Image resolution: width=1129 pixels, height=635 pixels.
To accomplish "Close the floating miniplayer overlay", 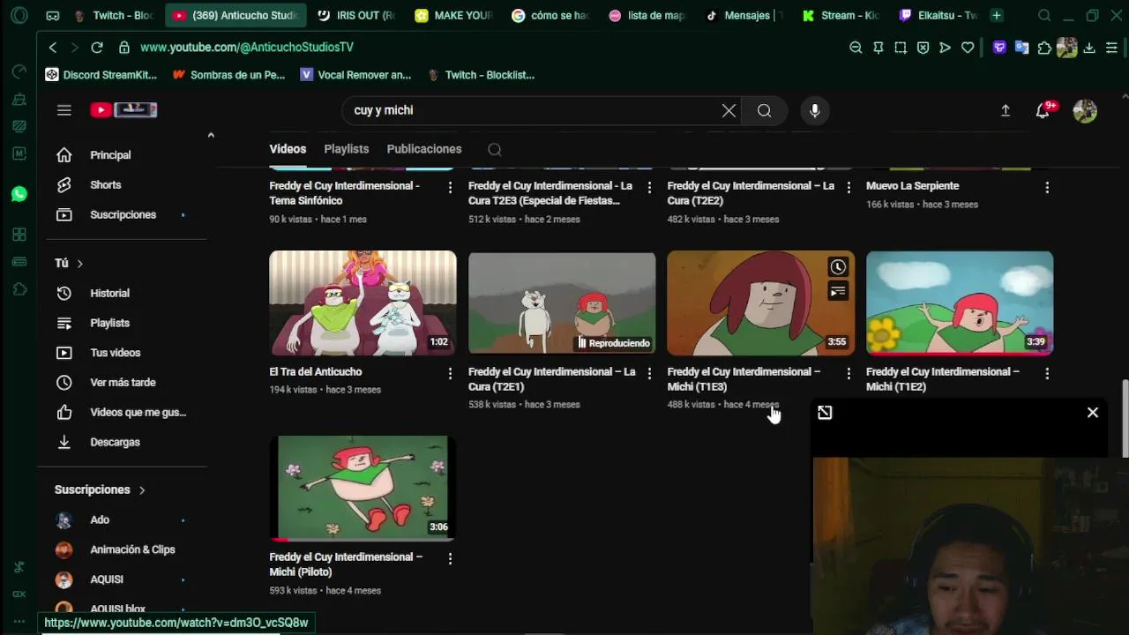I will point(1093,413).
